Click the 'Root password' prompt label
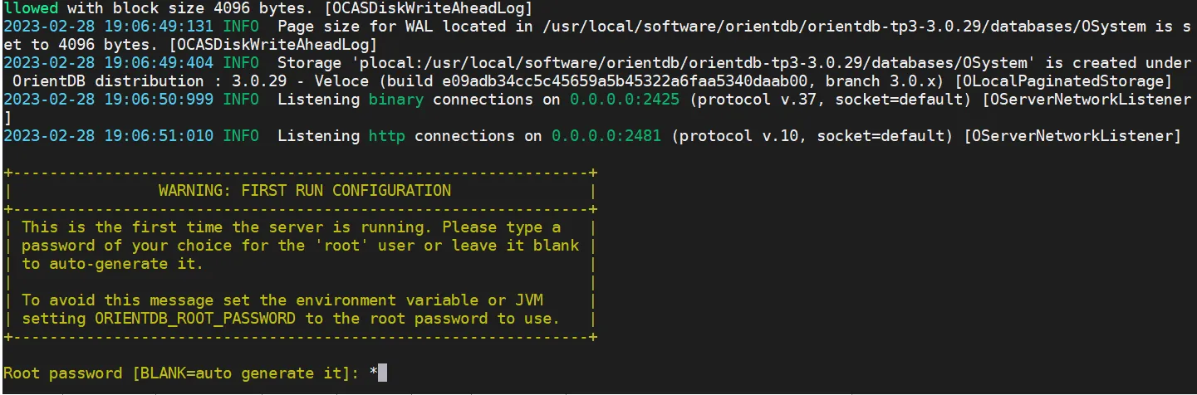Screen dimensions: 1197x395 (63, 373)
